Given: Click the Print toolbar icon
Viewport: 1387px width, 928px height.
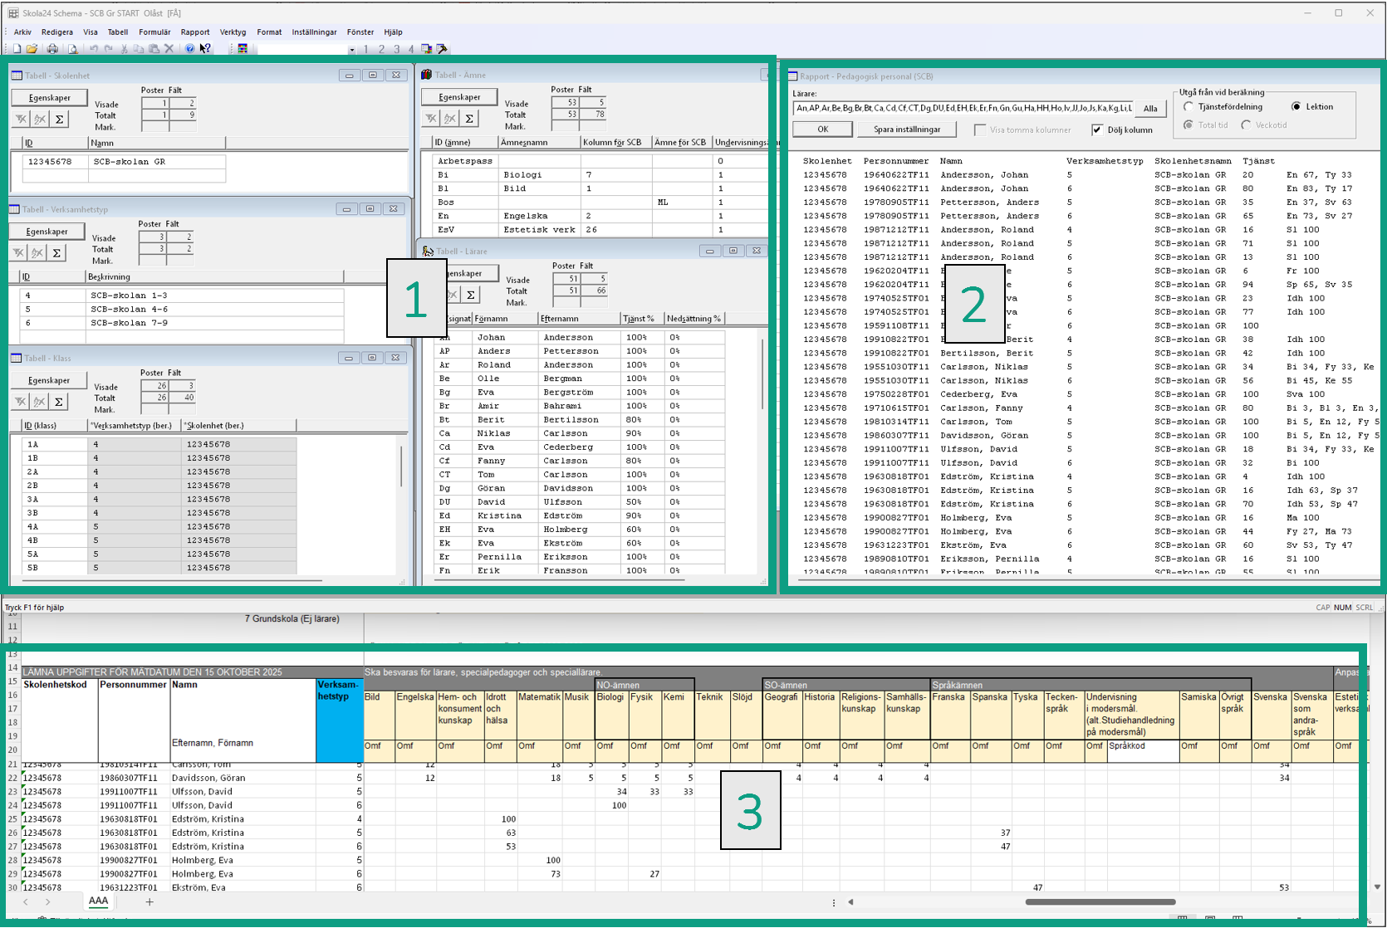Looking at the screenshot, I should click(52, 49).
